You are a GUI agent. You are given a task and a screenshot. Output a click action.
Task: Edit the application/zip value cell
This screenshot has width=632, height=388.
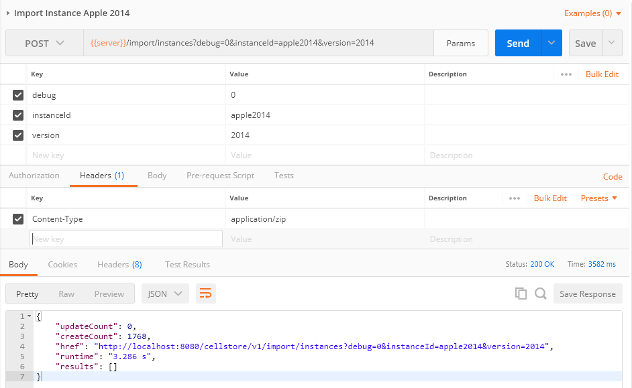[325, 219]
